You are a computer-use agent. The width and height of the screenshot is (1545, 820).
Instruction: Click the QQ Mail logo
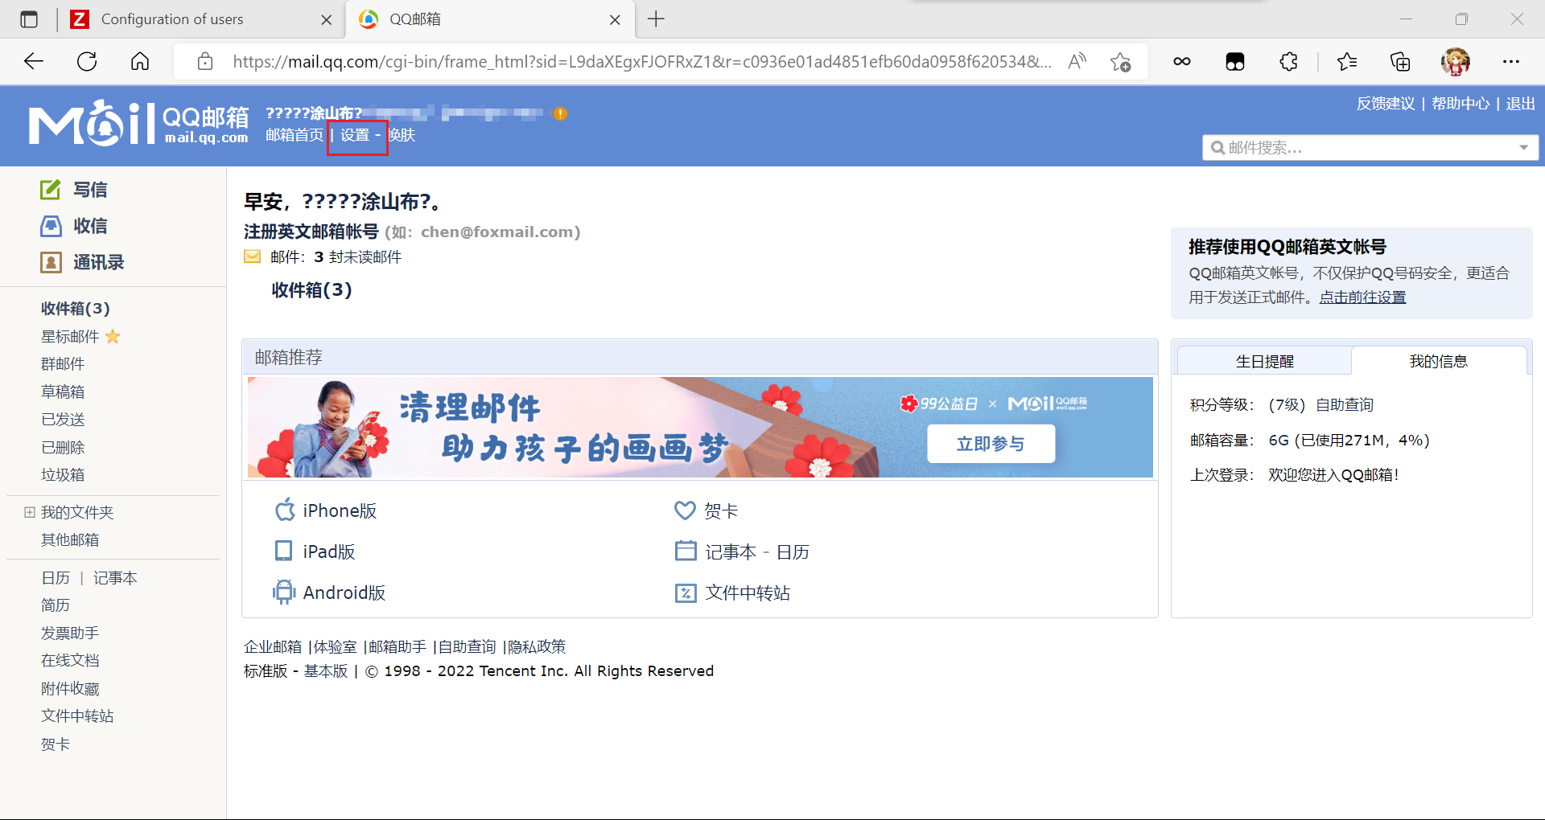pyautogui.click(x=138, y=125)
